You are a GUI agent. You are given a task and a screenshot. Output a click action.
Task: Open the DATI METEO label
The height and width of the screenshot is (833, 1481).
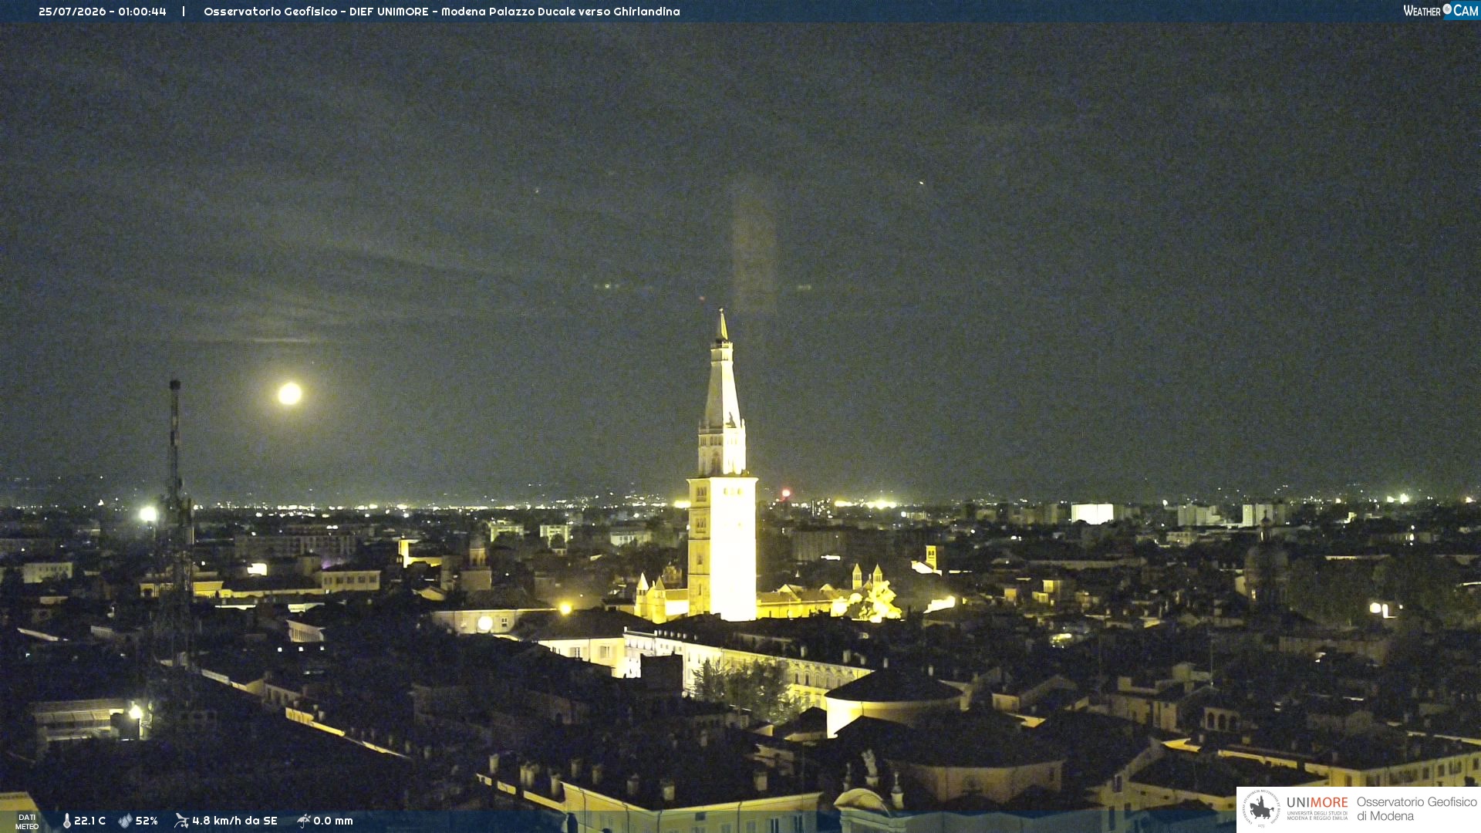27,821
